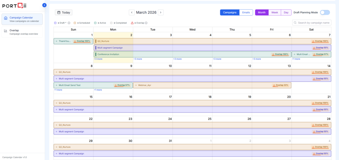Advance to the next month
Image resolution: width=339 pixels, height=160 pixels.
click(x=161, y=13)
